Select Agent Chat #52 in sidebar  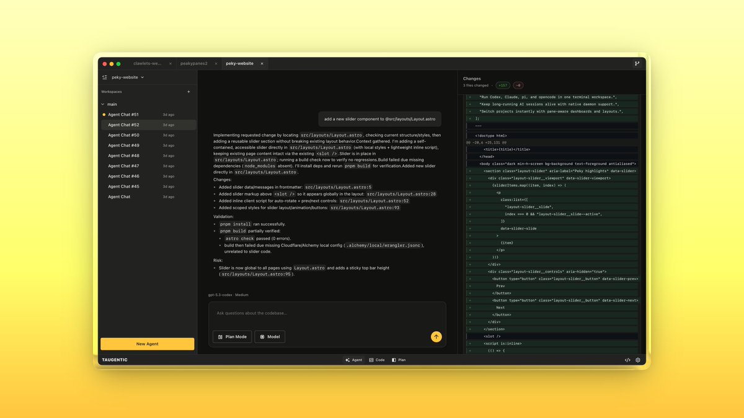pos(148,124)
